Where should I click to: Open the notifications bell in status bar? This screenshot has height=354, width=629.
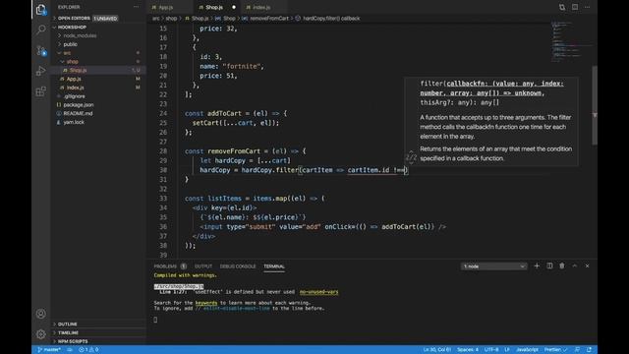pos(590,350)
